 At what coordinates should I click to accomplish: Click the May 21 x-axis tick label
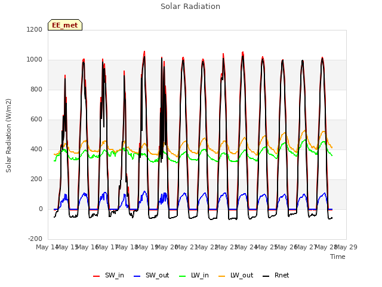186,247
